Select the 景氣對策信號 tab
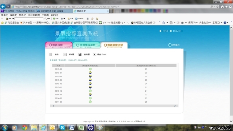 (114, 45)
